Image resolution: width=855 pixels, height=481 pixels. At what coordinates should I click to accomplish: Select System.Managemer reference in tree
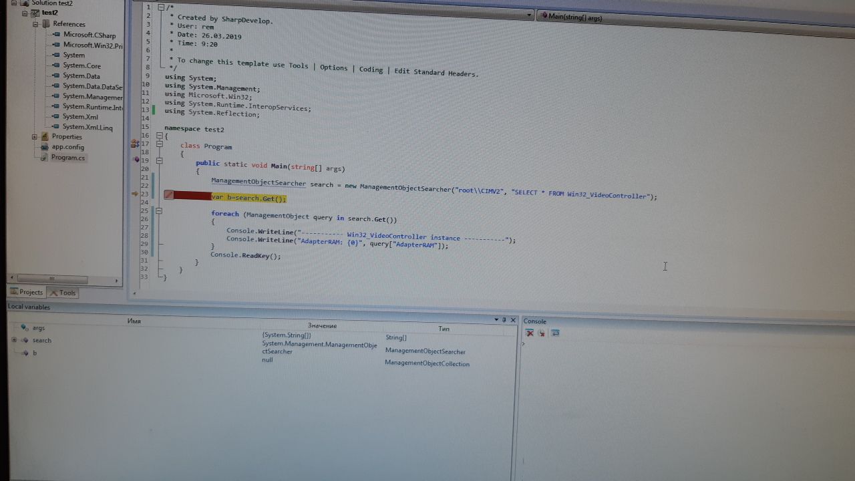click(x=93, y=97)
